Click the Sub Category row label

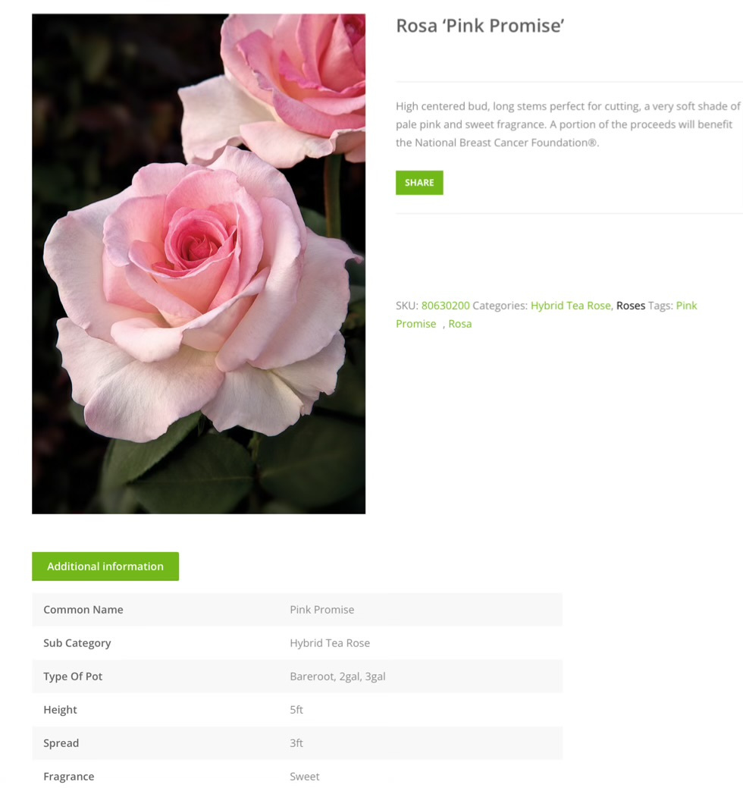click(77, 643)
